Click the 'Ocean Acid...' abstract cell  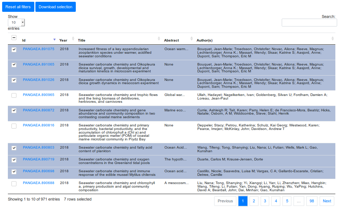click(x=176, y=147)
